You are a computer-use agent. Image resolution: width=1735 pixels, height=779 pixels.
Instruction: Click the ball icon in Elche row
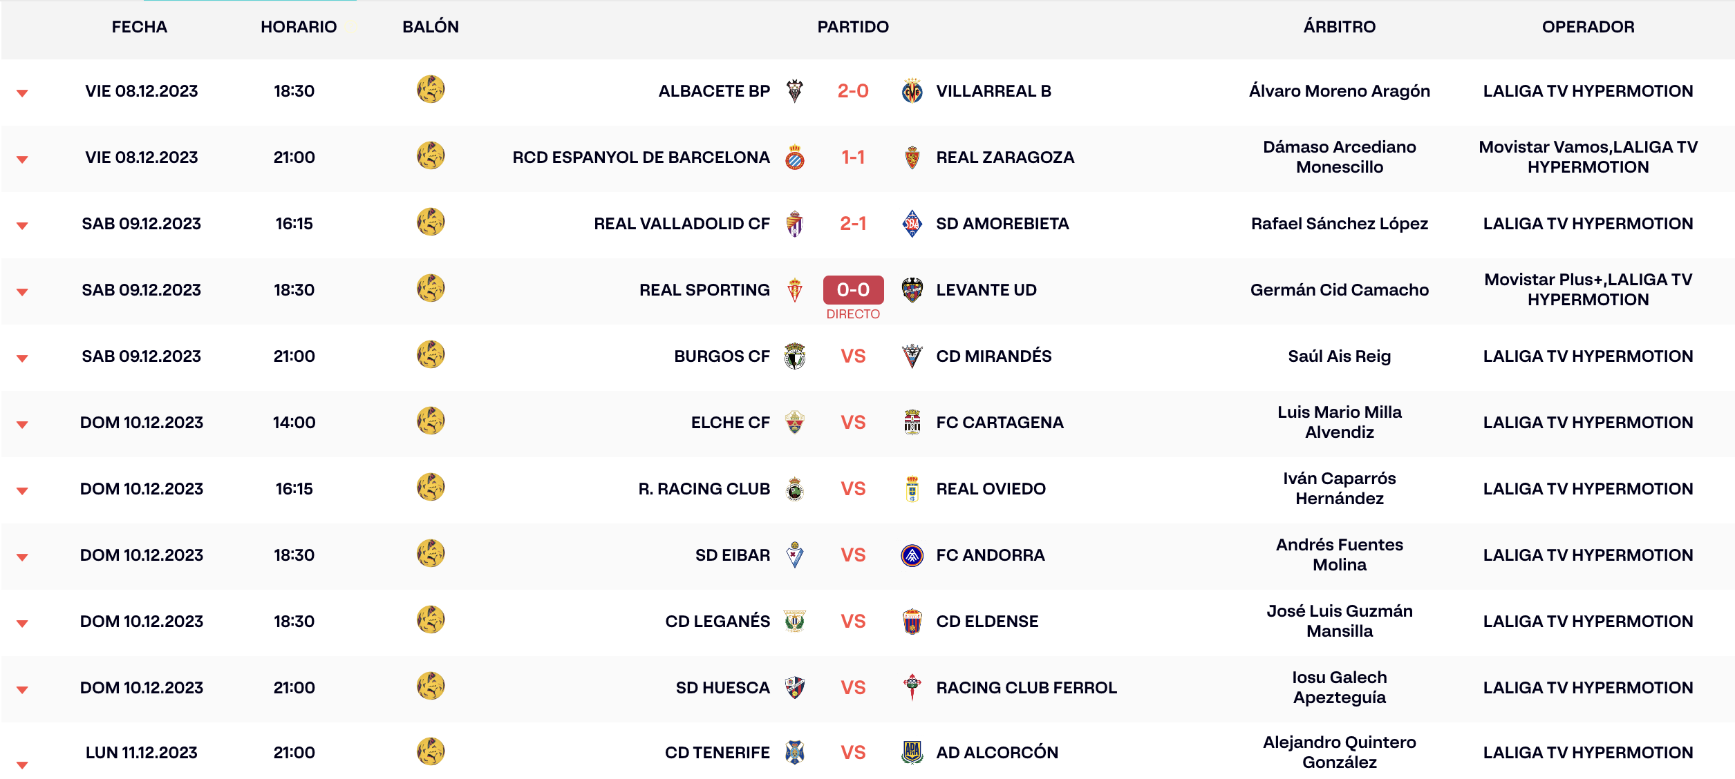point(431,421)
